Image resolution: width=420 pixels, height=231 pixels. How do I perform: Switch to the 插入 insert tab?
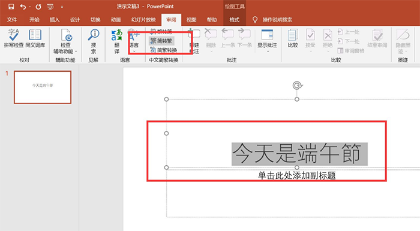[55, 20]
